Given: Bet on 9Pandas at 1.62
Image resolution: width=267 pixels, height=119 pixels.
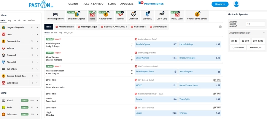Looking at the screenshot, I should (200, 113).
